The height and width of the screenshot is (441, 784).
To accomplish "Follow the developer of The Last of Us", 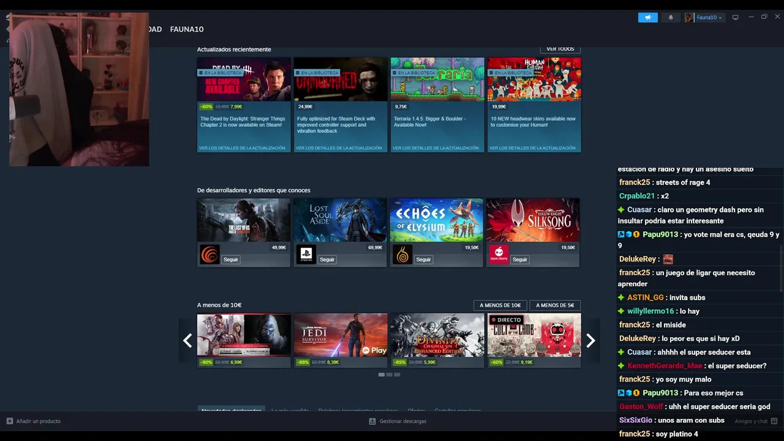I will 231,260.
